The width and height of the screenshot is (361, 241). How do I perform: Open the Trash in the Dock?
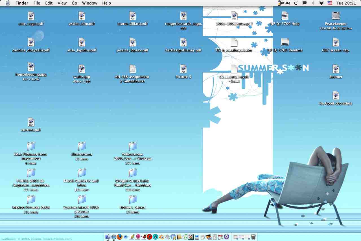[253, 237]
